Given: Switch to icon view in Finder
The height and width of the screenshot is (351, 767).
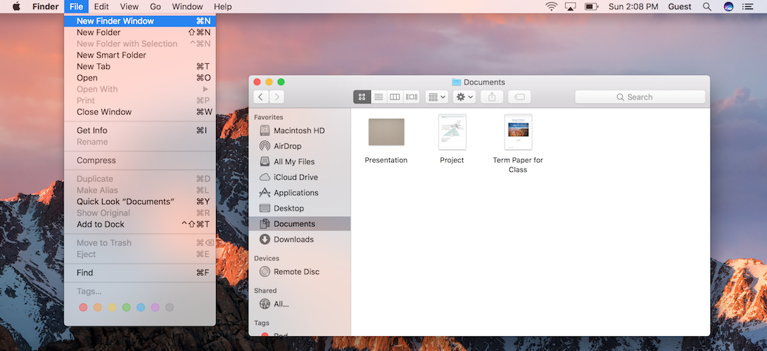Looking at the screenshot, I should point(362,97).
